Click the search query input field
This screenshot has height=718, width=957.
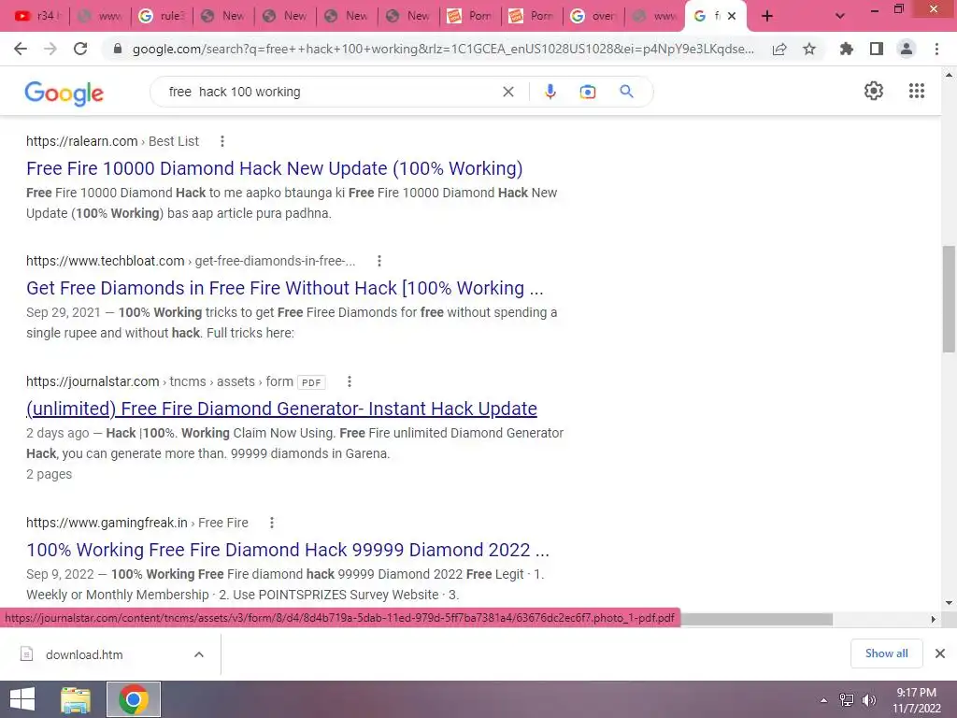330,92
